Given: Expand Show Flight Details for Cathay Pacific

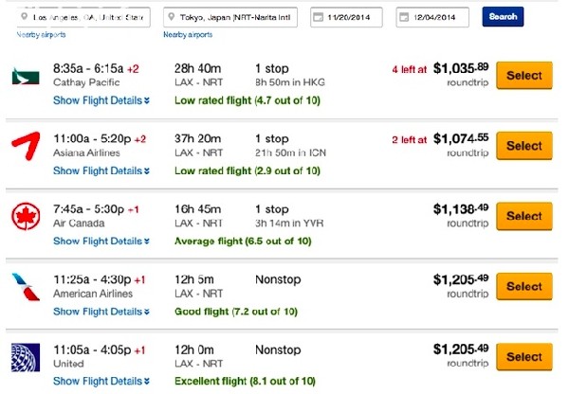Looking at the screenshot, I should click(x=101, y=100).
